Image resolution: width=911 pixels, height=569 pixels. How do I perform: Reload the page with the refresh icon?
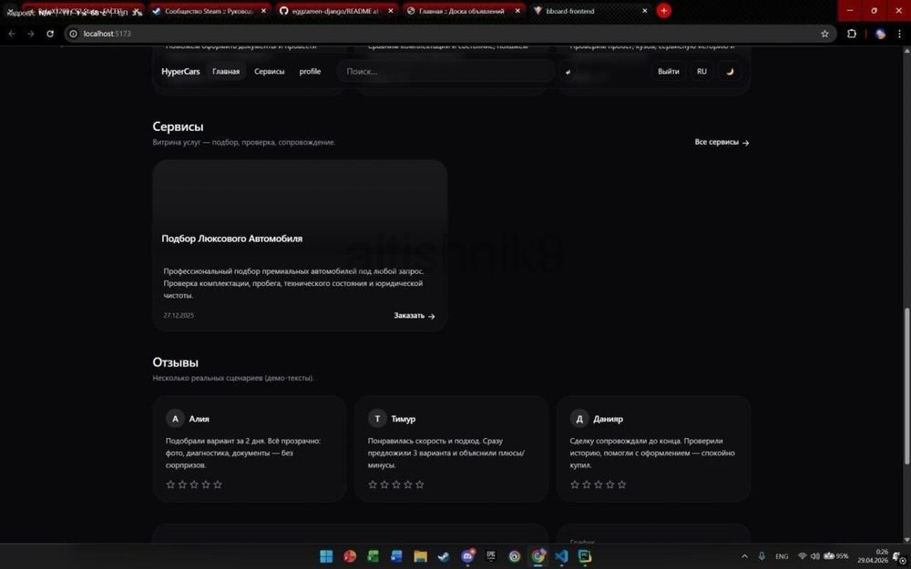point(50,34)
